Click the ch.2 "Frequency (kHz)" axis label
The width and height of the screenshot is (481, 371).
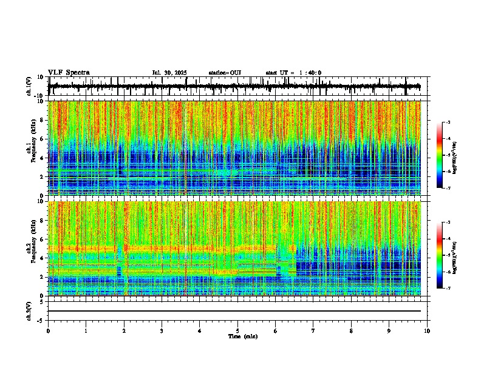click(x=33, y=241)
